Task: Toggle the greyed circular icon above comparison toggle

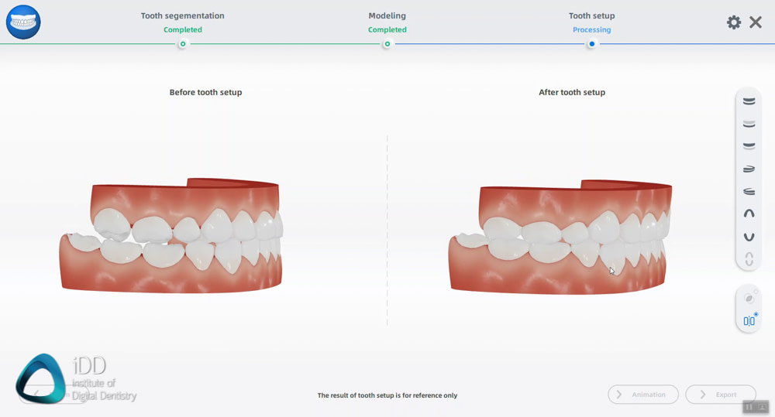Action: (749, 298)
